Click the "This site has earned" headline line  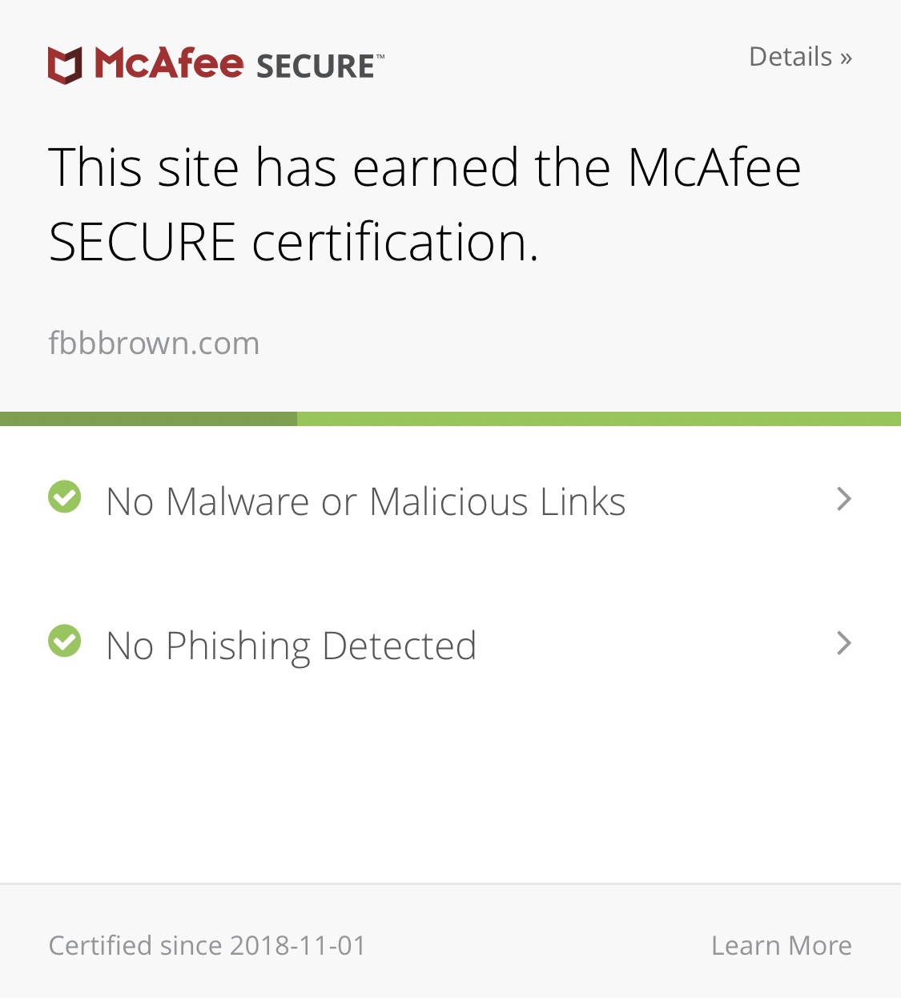coord(424,167)
